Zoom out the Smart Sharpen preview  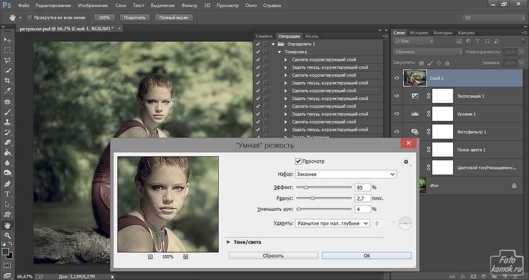point(150,257)
